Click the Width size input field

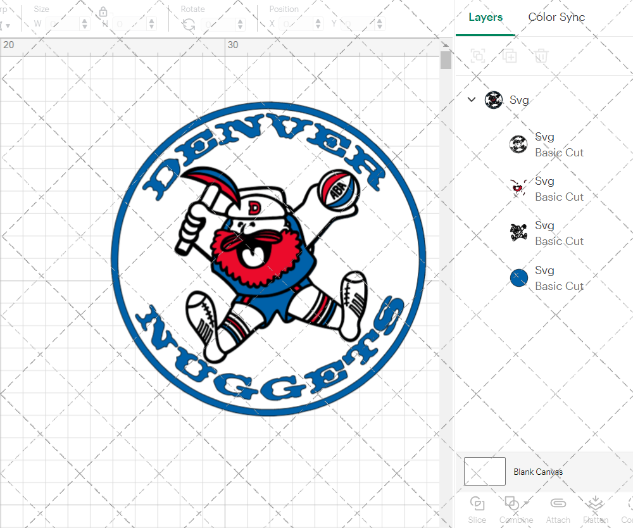(63, 24)
